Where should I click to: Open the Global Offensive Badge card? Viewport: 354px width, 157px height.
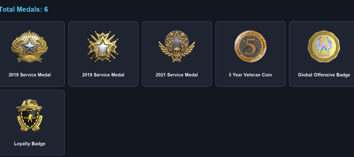click(x=322, y=54)
